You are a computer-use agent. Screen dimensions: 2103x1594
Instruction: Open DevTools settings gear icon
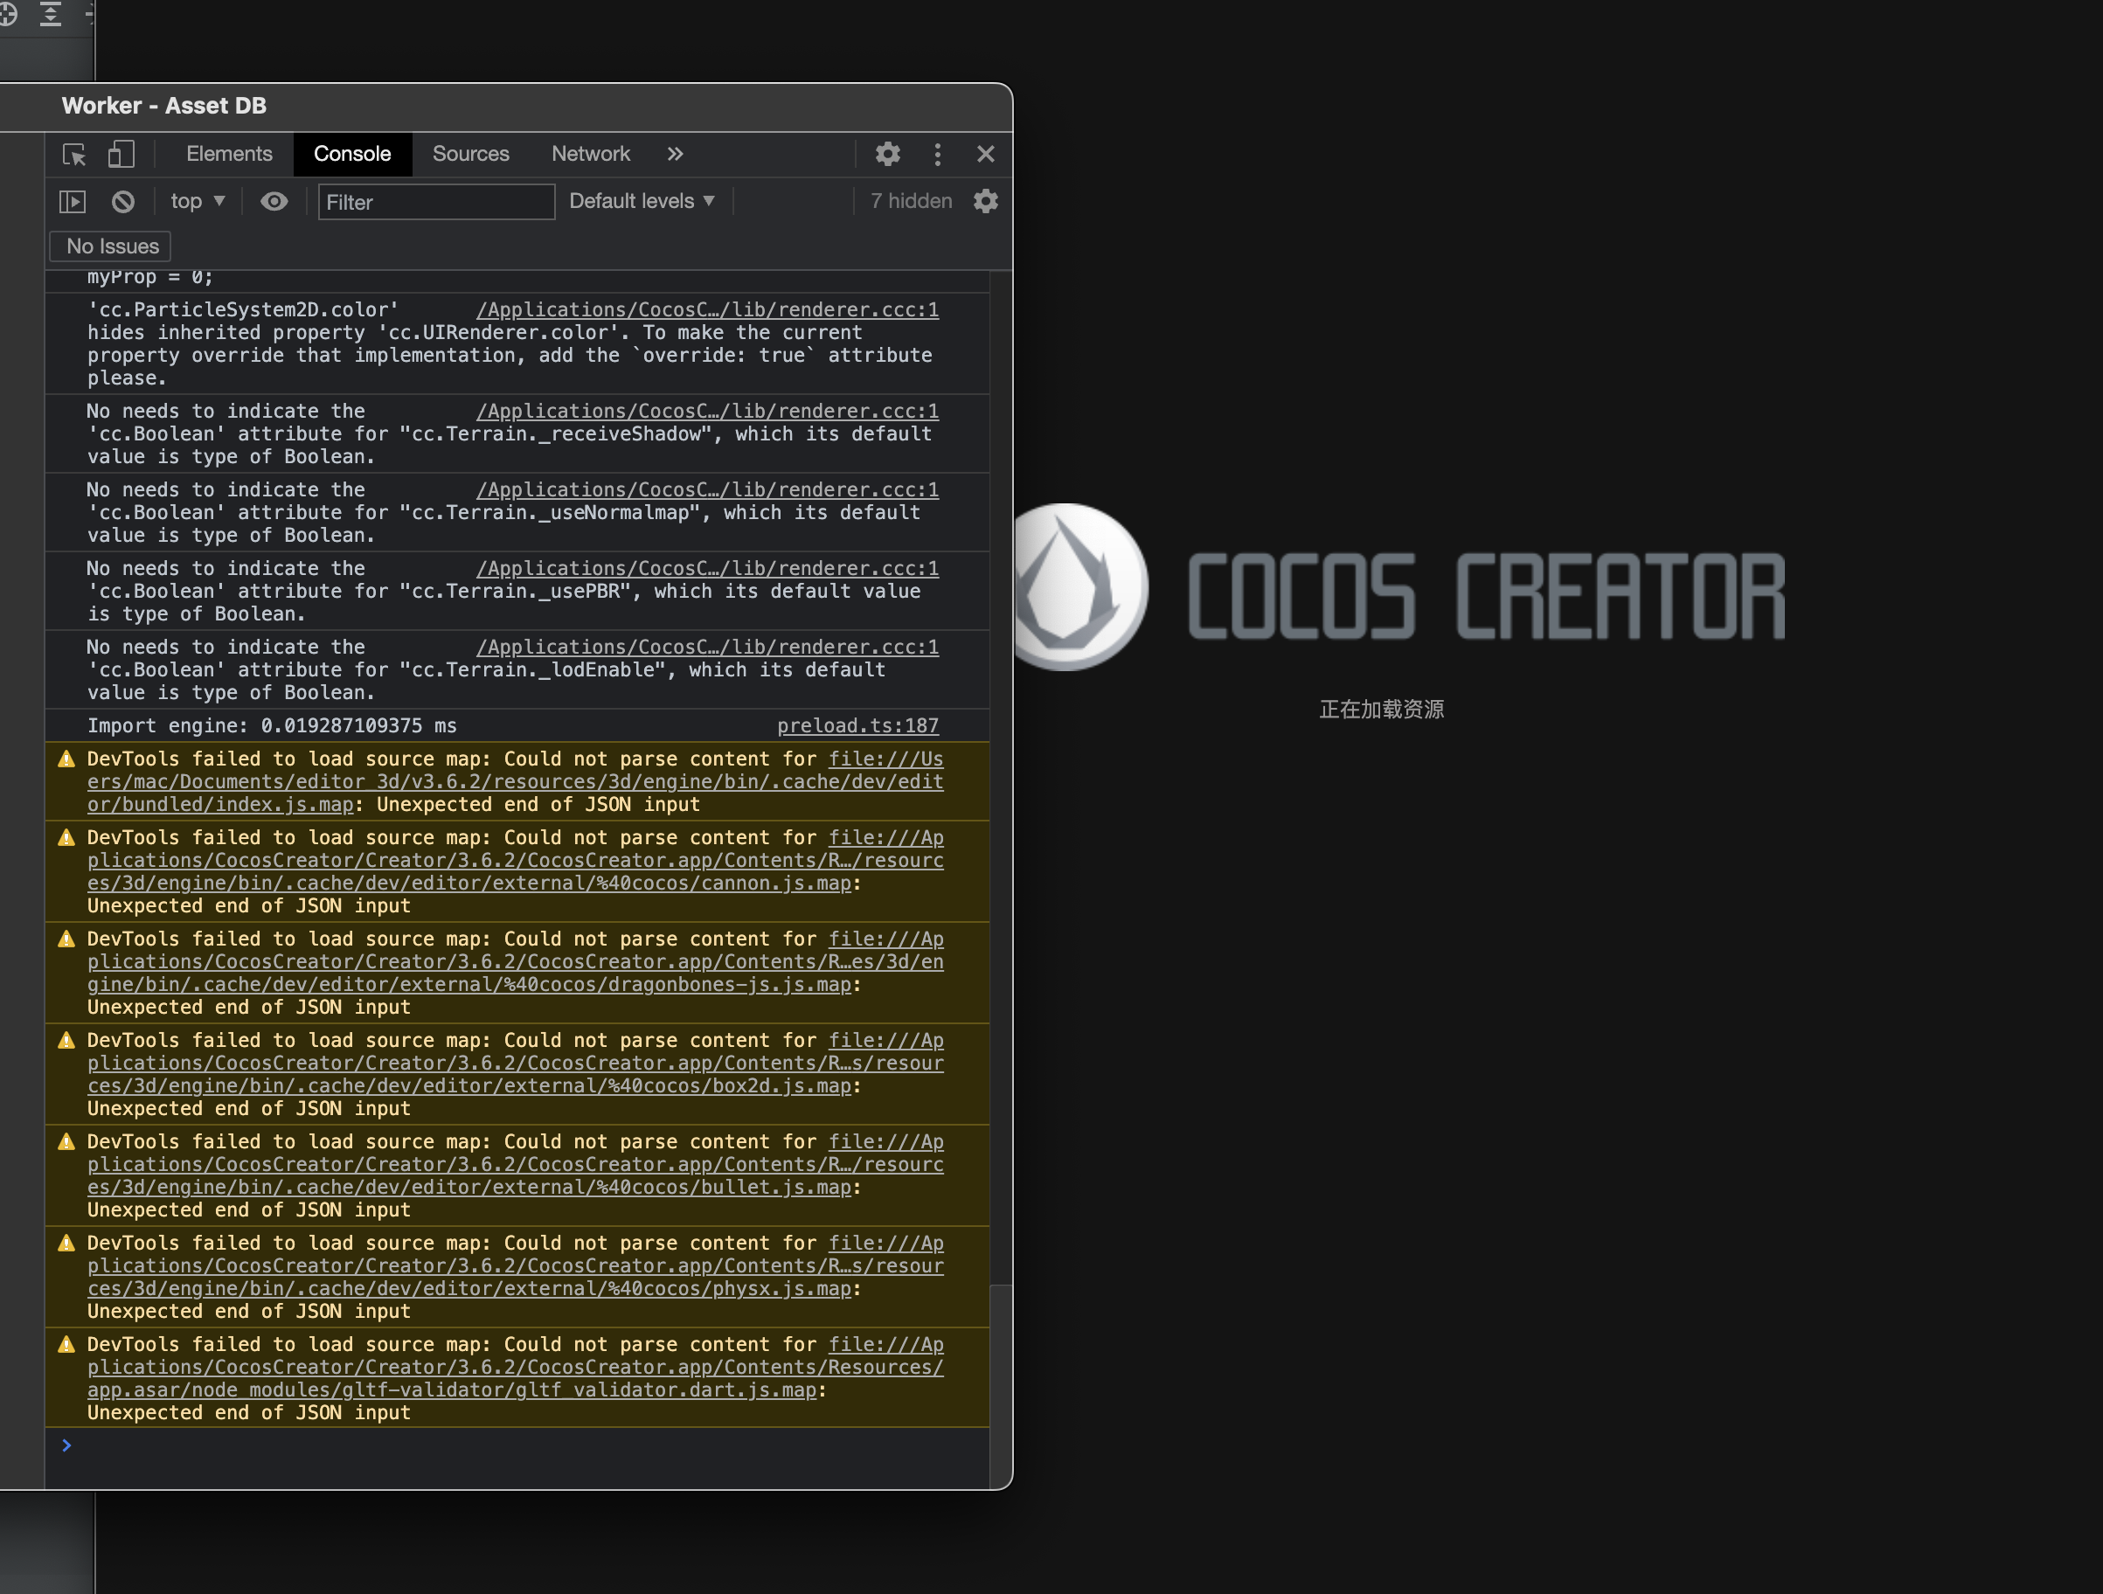887,154
